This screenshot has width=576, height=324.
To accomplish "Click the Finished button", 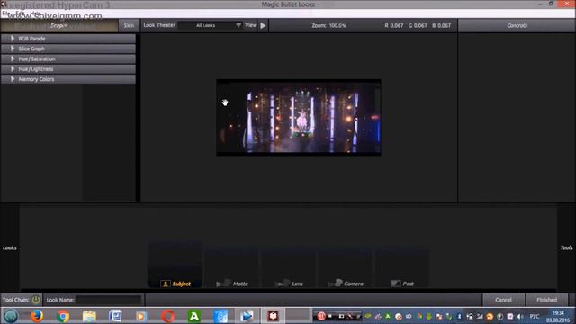I will 546,300.
